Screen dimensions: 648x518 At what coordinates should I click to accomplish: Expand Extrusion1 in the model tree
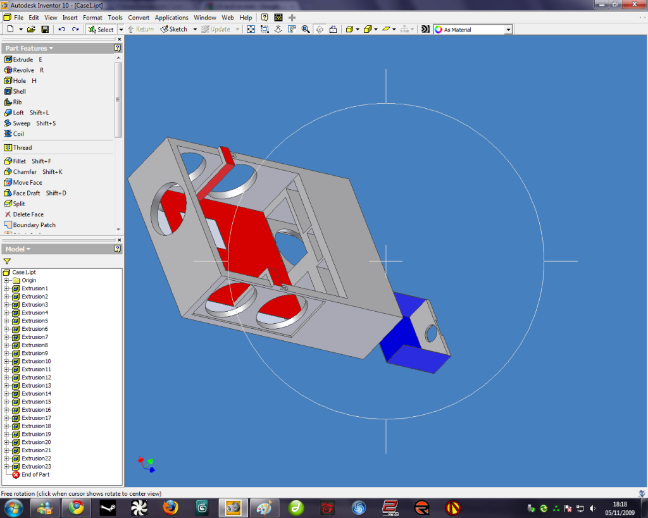6,288
